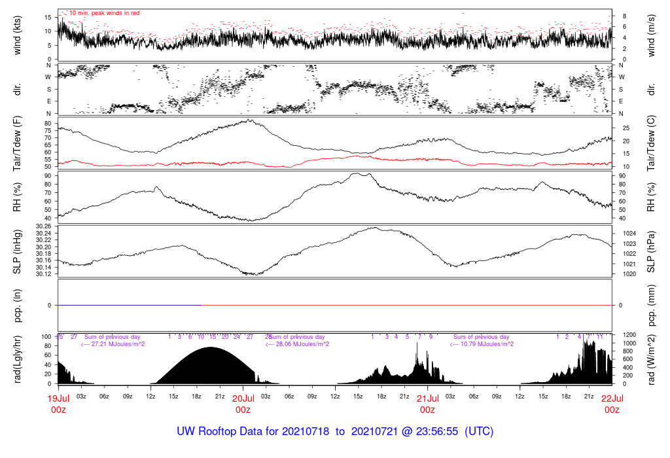Click the "1200" radiation tick value
Image resolution: width=670 pixels, height=458 pixels.
click(x=629, y=335)
